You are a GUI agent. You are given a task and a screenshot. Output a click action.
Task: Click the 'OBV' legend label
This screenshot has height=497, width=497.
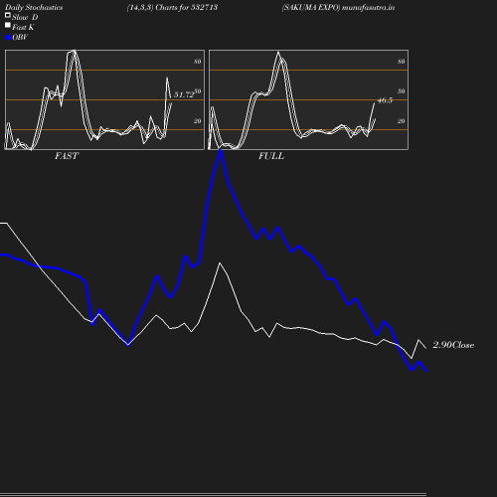click(x=20, y=38)
